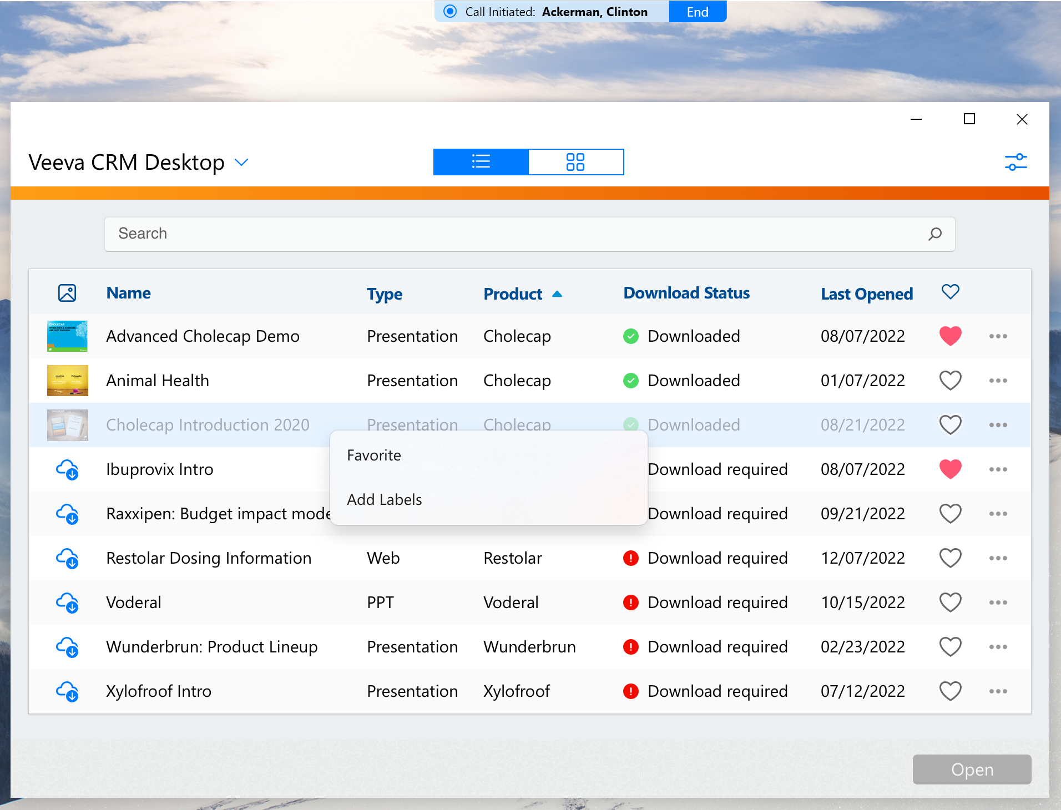
Task: Favorite Animal Health with heart icon
Action: pyautogui.click(x=950, y=381)
